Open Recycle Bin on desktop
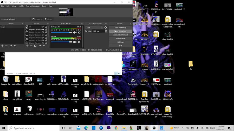The height and width of the screenshot is (131, 234). click(x=6, y=81)
